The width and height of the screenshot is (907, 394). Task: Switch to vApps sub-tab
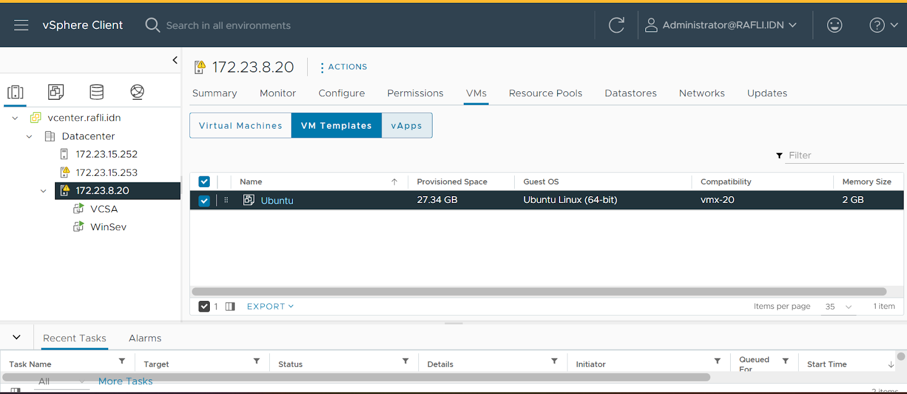[x=406, y=125]
